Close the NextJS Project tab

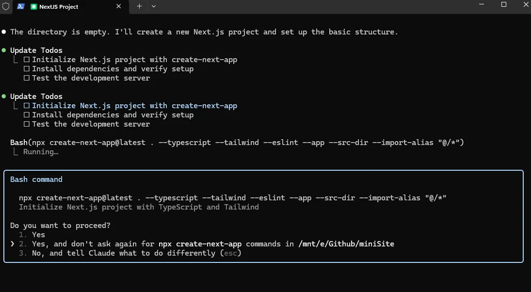(x=118, y=6)
